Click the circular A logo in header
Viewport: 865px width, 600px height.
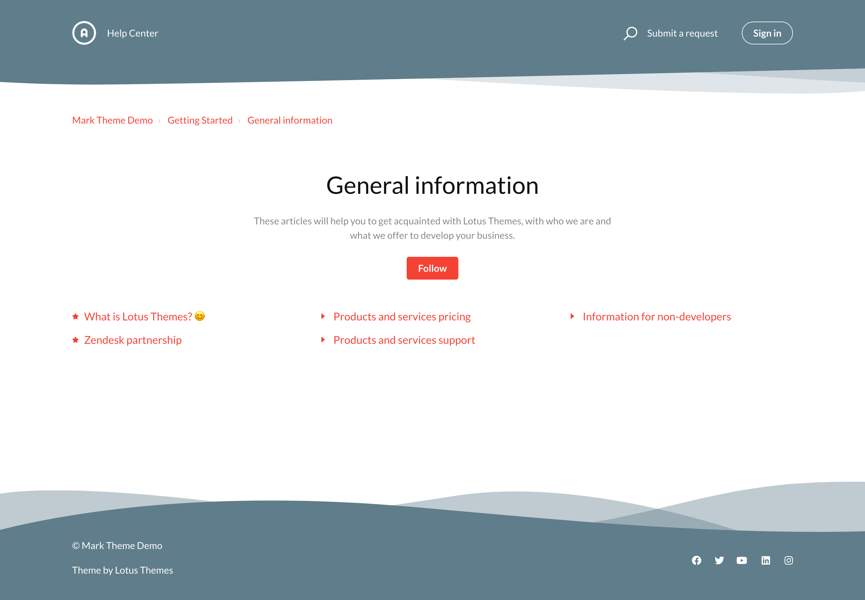[84, 33]
